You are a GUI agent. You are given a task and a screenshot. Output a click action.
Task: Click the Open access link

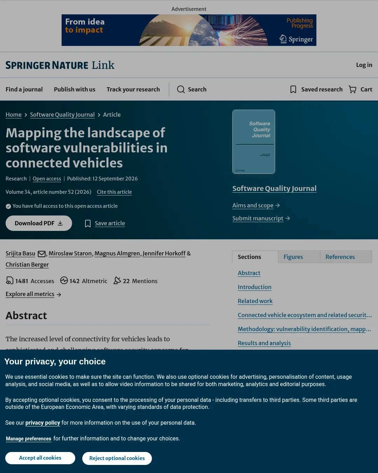coord(47,179)
